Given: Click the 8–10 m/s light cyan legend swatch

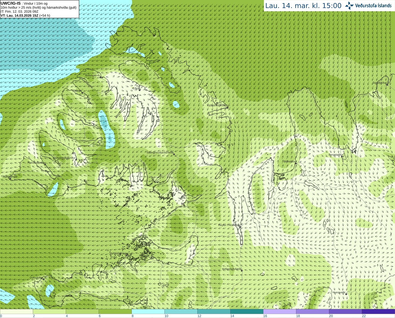Looking at the screenshot, I should click(x=148, y=312).
